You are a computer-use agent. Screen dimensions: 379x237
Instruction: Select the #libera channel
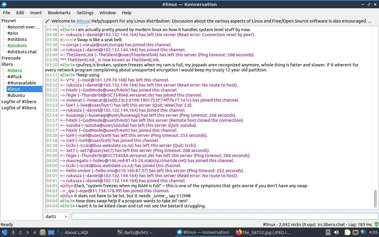coord(15,71)
